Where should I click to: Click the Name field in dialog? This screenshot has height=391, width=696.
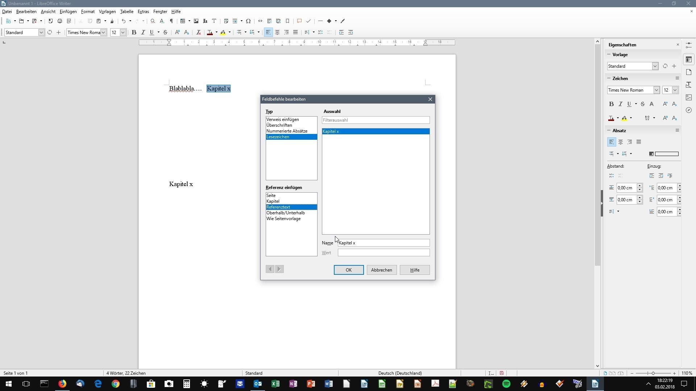(x=384, y=243)
